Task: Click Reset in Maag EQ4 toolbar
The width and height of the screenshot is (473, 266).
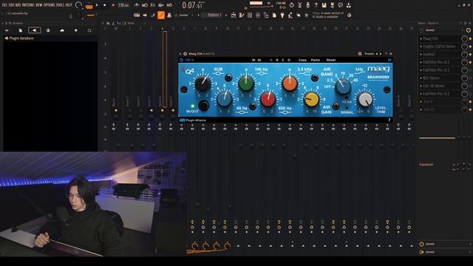Action: 331,60
